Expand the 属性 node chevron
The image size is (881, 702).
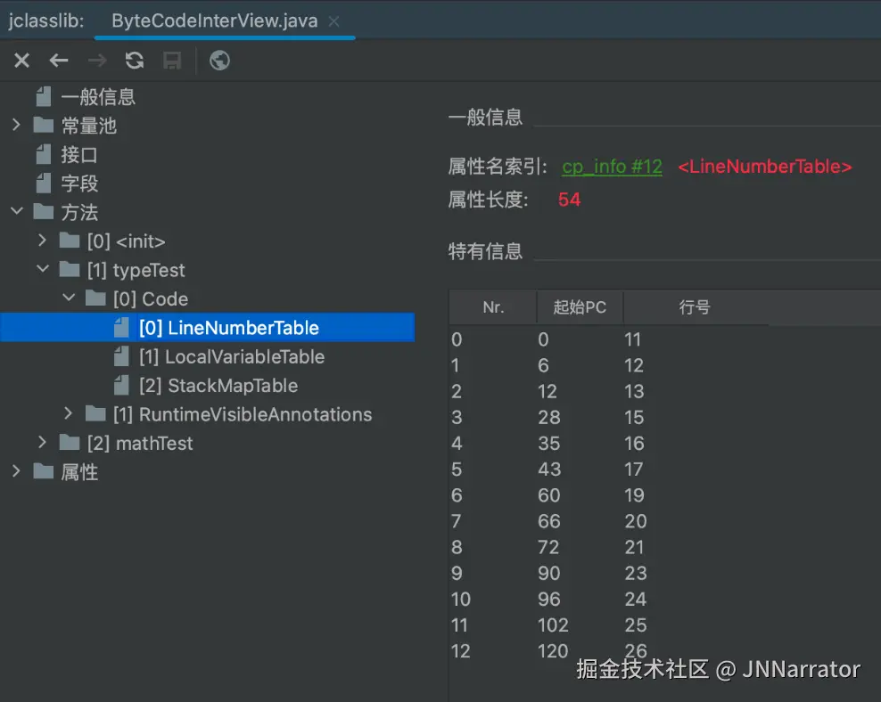(x=16, y=470)
